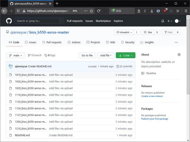Select the Code tab
Viewport: 190px width, 142px height.
pos(14,42)
